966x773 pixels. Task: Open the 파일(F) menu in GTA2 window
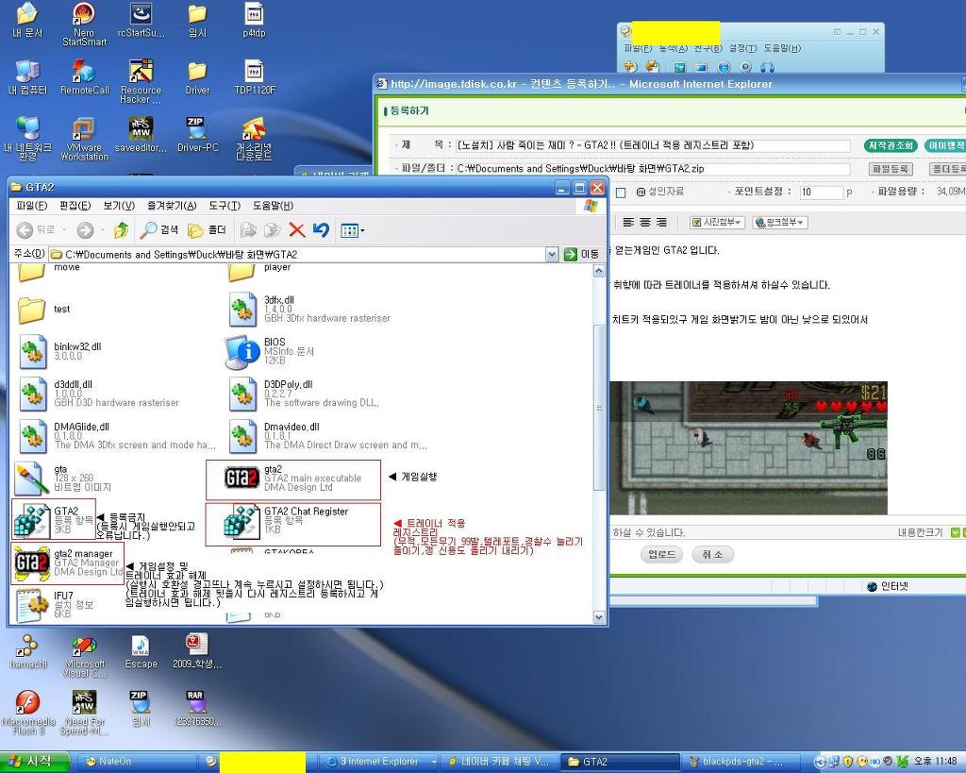(31, 205)
